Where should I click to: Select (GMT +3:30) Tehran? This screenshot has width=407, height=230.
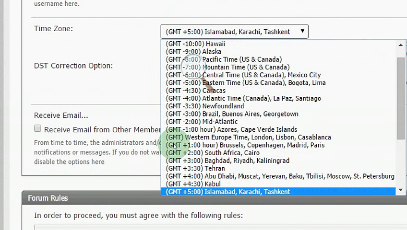coord(195,168)
